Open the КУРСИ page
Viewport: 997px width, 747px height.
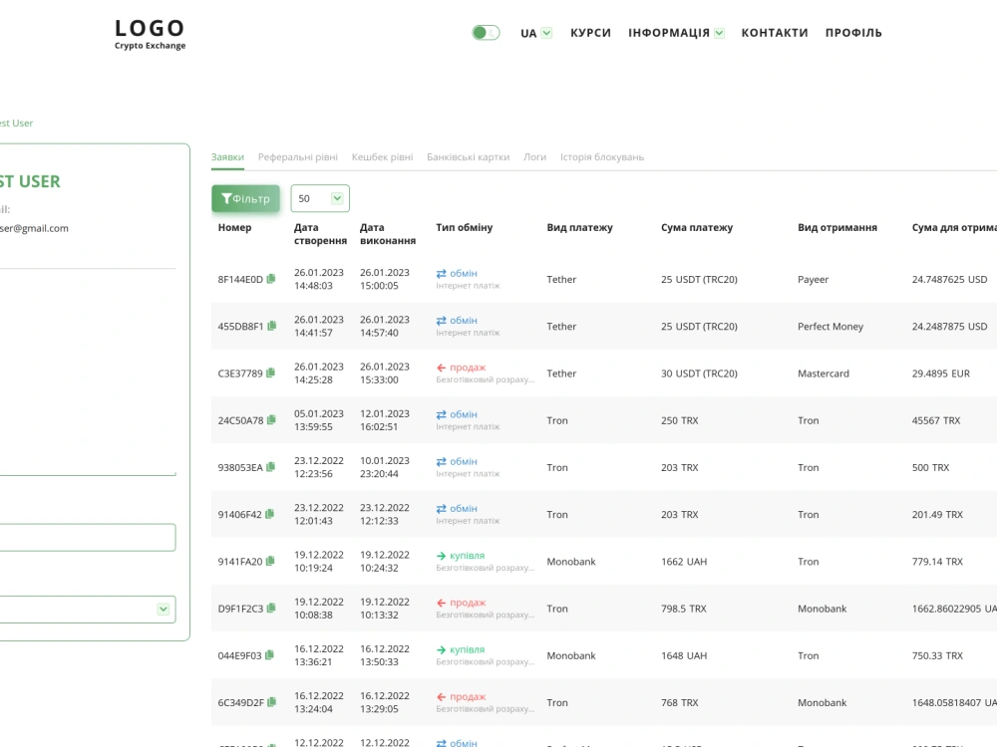pyautogui.click(x=590, y=33)
